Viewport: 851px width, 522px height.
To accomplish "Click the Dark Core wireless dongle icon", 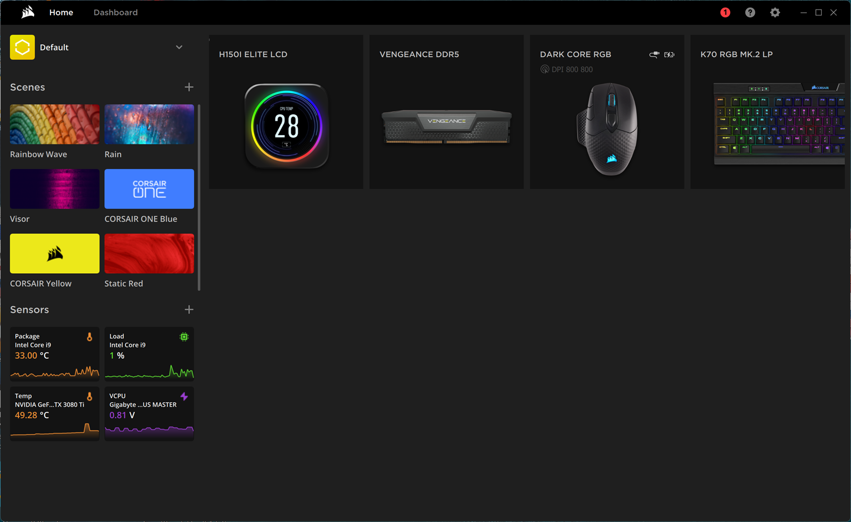I will (654, 54).
